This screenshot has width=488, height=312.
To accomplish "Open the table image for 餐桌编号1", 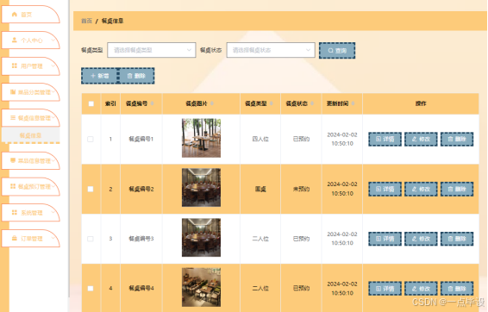I will pos(201,138).
